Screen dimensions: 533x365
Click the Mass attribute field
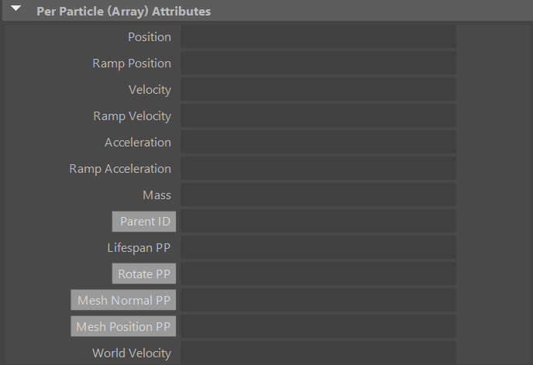point(318,195)
